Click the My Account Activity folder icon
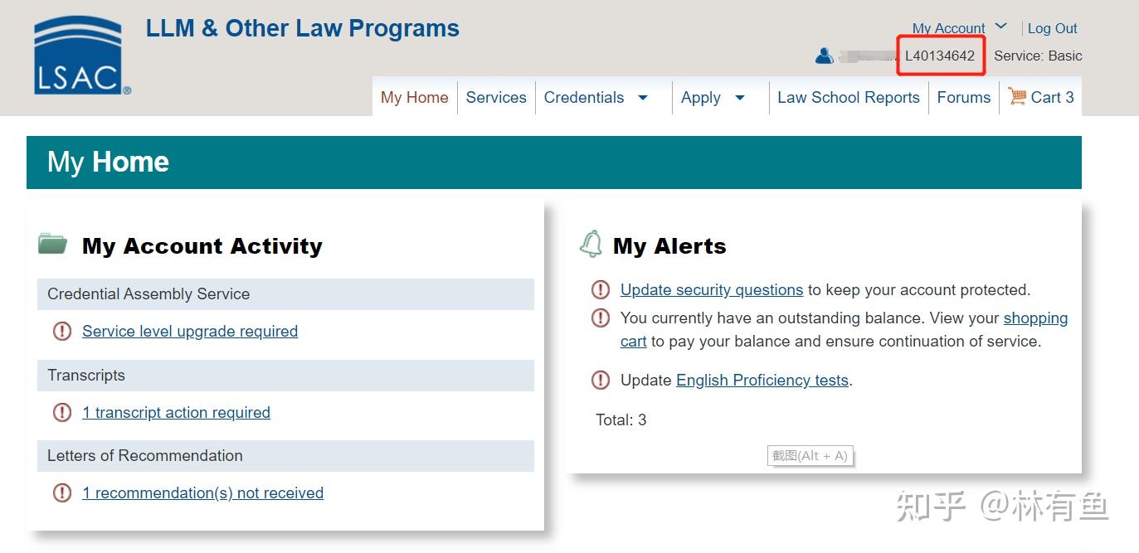This screenshot has width=1139, height=553. (53, 244)
